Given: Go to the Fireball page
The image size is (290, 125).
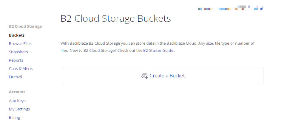Looking at the screenshot, I should click(15, 77).
